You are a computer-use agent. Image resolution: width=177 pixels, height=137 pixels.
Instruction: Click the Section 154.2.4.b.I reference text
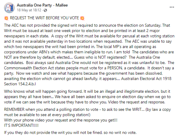coord(20,84)
